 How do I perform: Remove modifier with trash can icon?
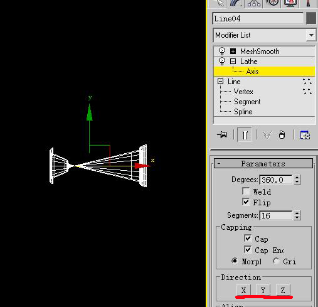(282, 135)
